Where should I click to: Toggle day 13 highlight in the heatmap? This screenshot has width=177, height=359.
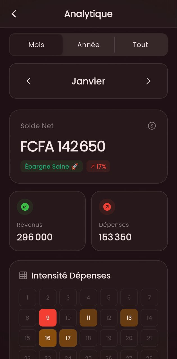click(x=129, y=318)
